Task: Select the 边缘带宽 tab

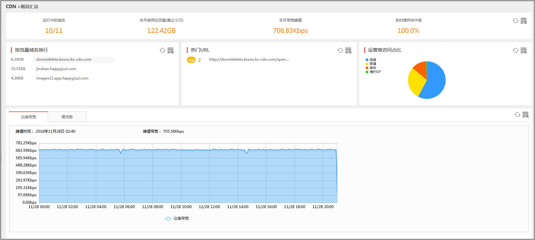Action: point(29,117)
